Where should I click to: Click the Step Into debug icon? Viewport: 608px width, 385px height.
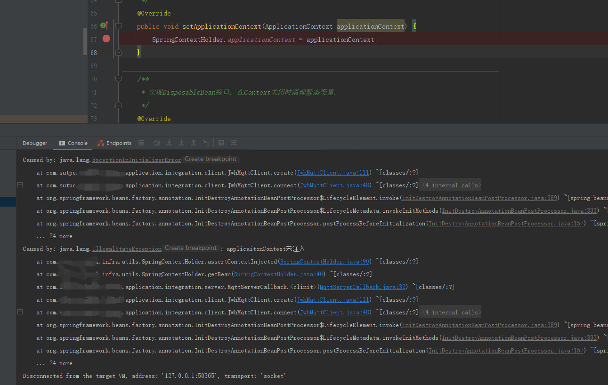click(x=169, y=143)
